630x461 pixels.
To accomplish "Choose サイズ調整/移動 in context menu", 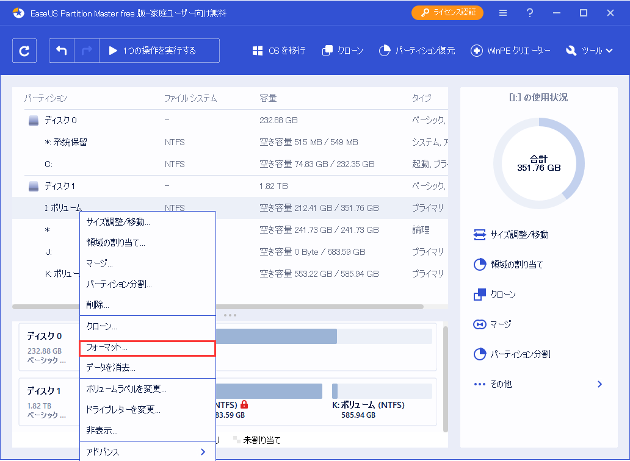I will tap(148, 222).
